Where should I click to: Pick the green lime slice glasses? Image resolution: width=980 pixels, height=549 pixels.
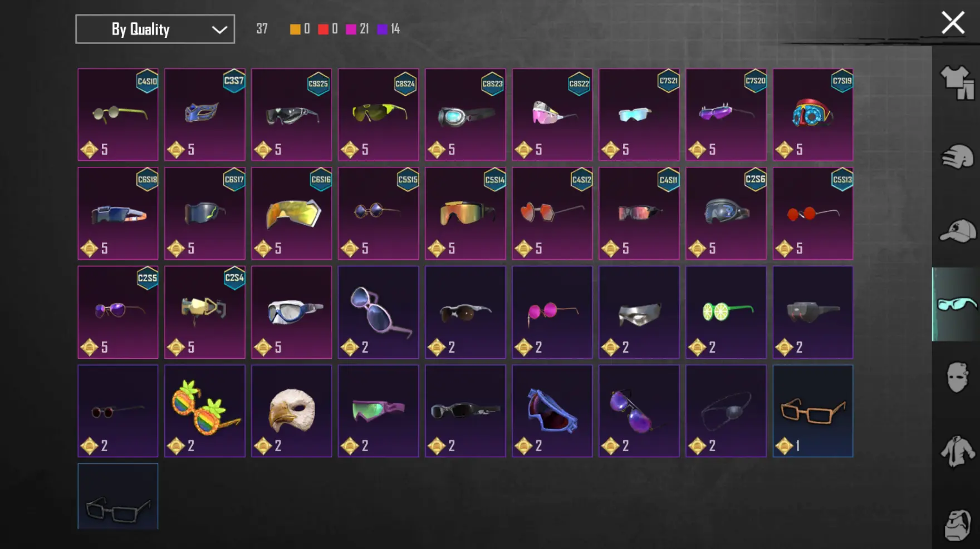pos(726,312)
